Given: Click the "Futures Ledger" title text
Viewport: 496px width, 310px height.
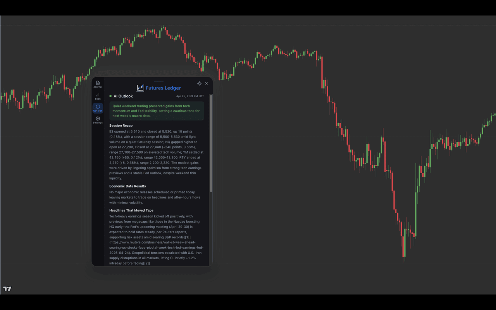Looking at the screenshot, I should click(x=163, y=88).
